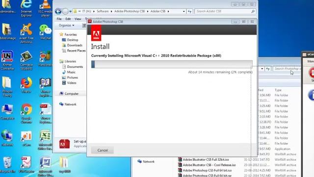Select the WeChat desktop icon

click(x=45, y=32)
